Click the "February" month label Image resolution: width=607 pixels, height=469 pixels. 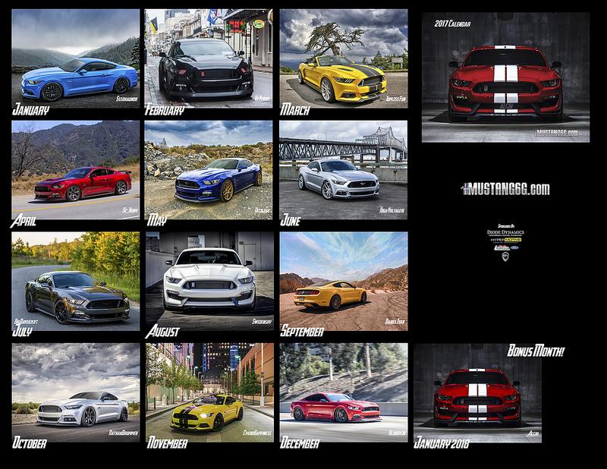[x=164, y=110]
